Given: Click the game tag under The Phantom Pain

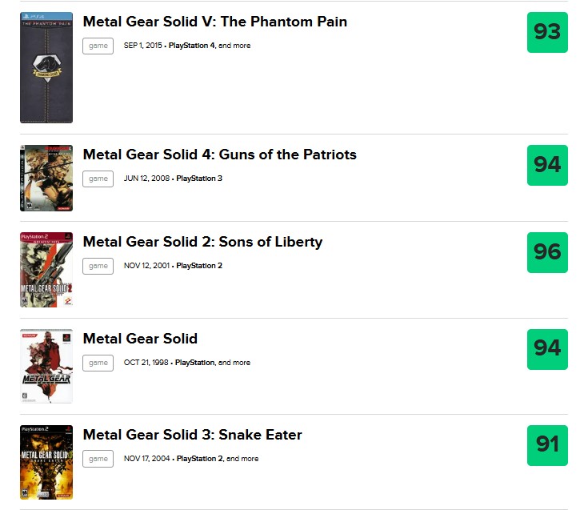Looking at the screenshot, I should (x=98, y=46).
